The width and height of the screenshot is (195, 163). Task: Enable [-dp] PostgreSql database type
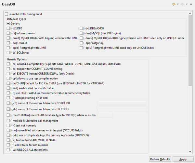[82, 43]
